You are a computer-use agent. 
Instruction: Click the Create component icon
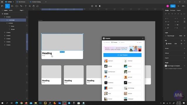point(96,6)
